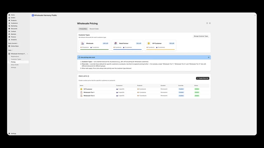Open the more options menu at top right
The height and width of the screenshot is (148, 264).
point(255,15)
